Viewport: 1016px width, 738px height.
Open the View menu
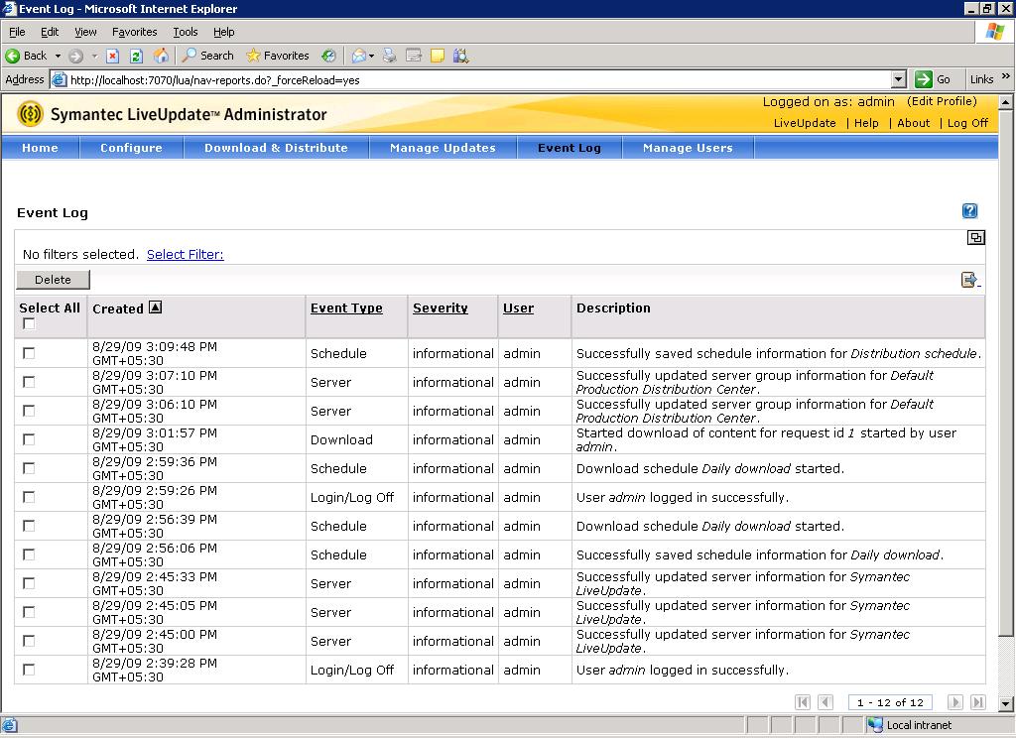click(85, 32)
